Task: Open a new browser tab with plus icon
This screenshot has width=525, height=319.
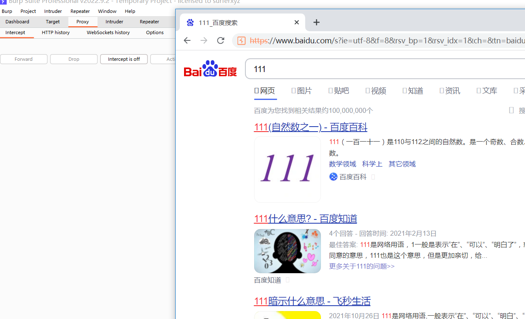Action: tap(316, 22)
